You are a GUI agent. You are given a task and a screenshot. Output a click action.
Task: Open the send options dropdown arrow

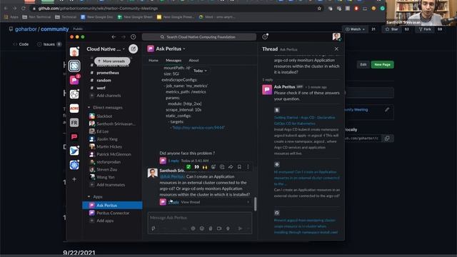pyautogui.click(x=248, y=228)
